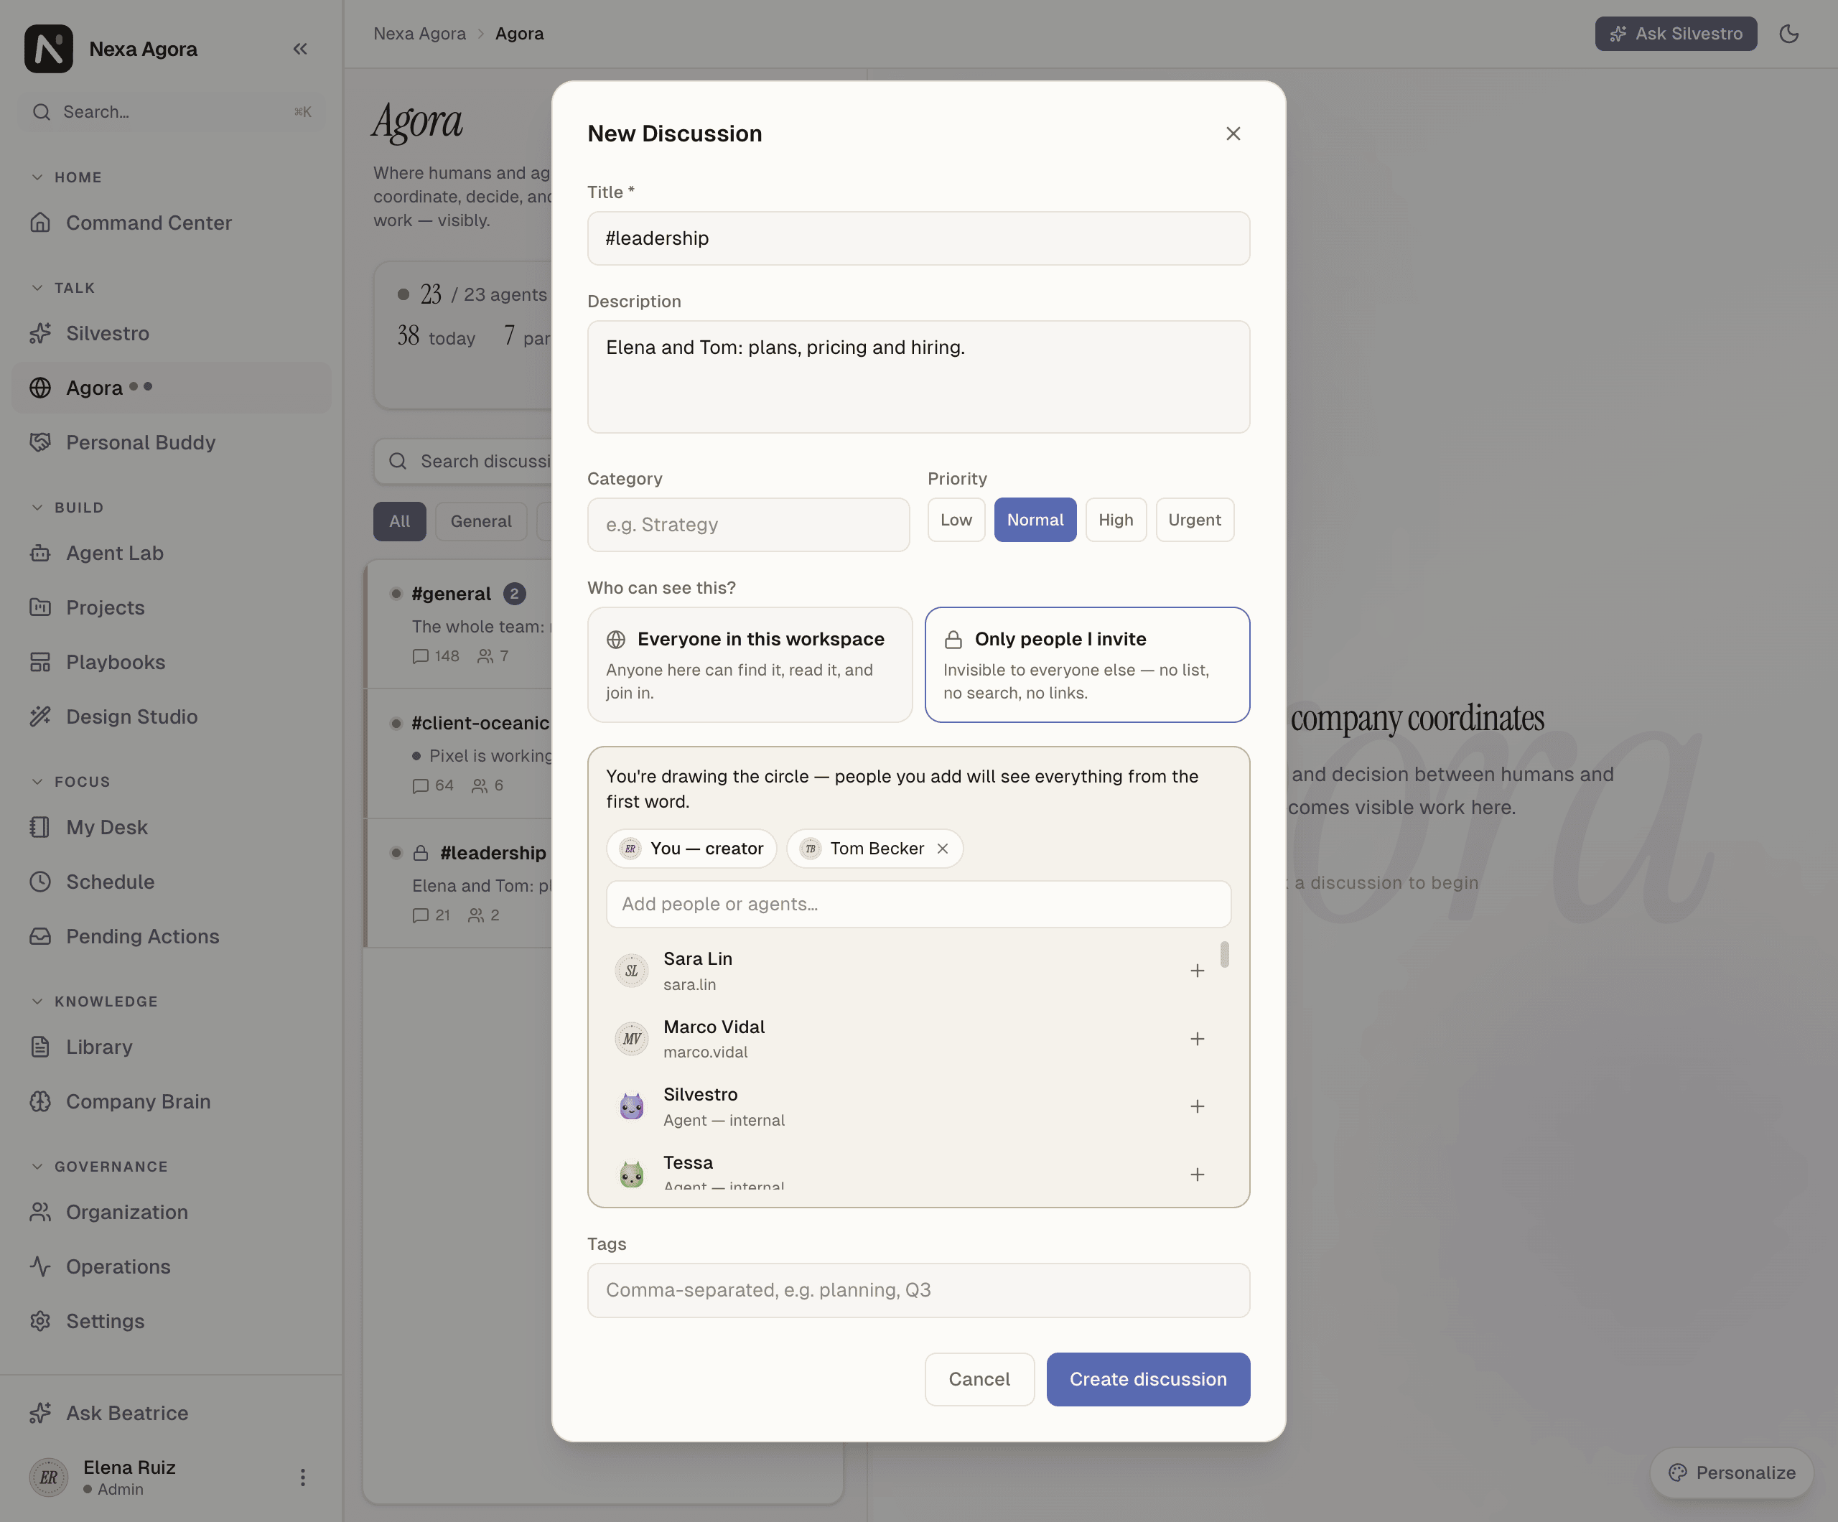1838x1522 pixels.
Task: Go to Personal Buddy
Action: (x=172, y=443)
